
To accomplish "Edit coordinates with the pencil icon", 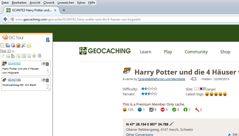I will (171, 124).
